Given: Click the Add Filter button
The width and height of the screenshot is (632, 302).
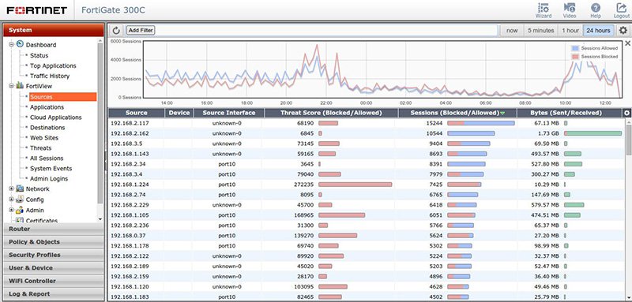Looking at the screenshot, I should point(141,30).
